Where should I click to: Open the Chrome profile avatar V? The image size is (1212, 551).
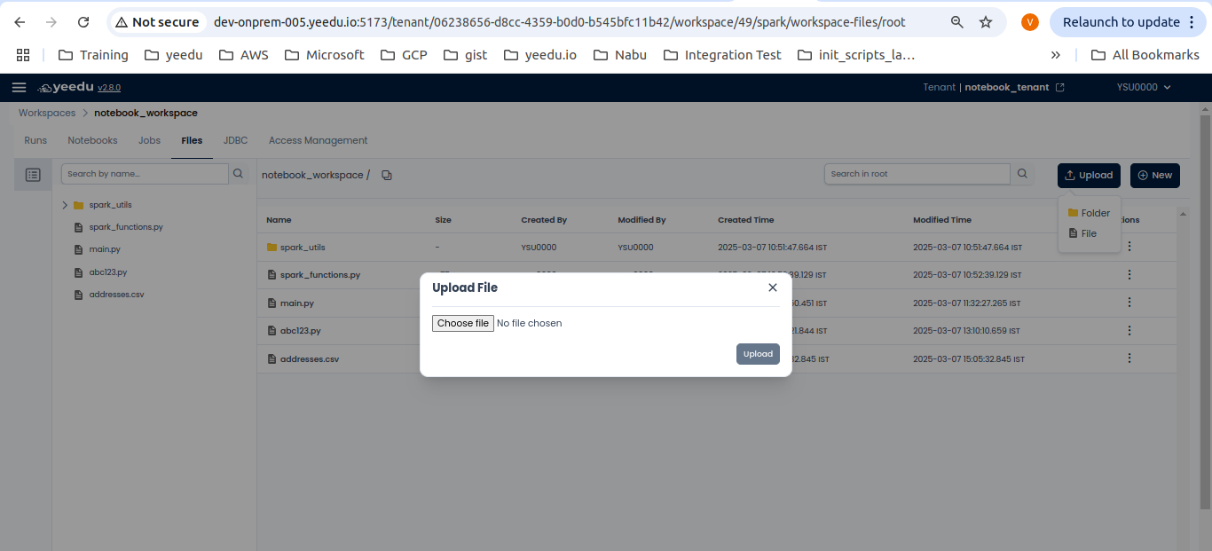1030,22
